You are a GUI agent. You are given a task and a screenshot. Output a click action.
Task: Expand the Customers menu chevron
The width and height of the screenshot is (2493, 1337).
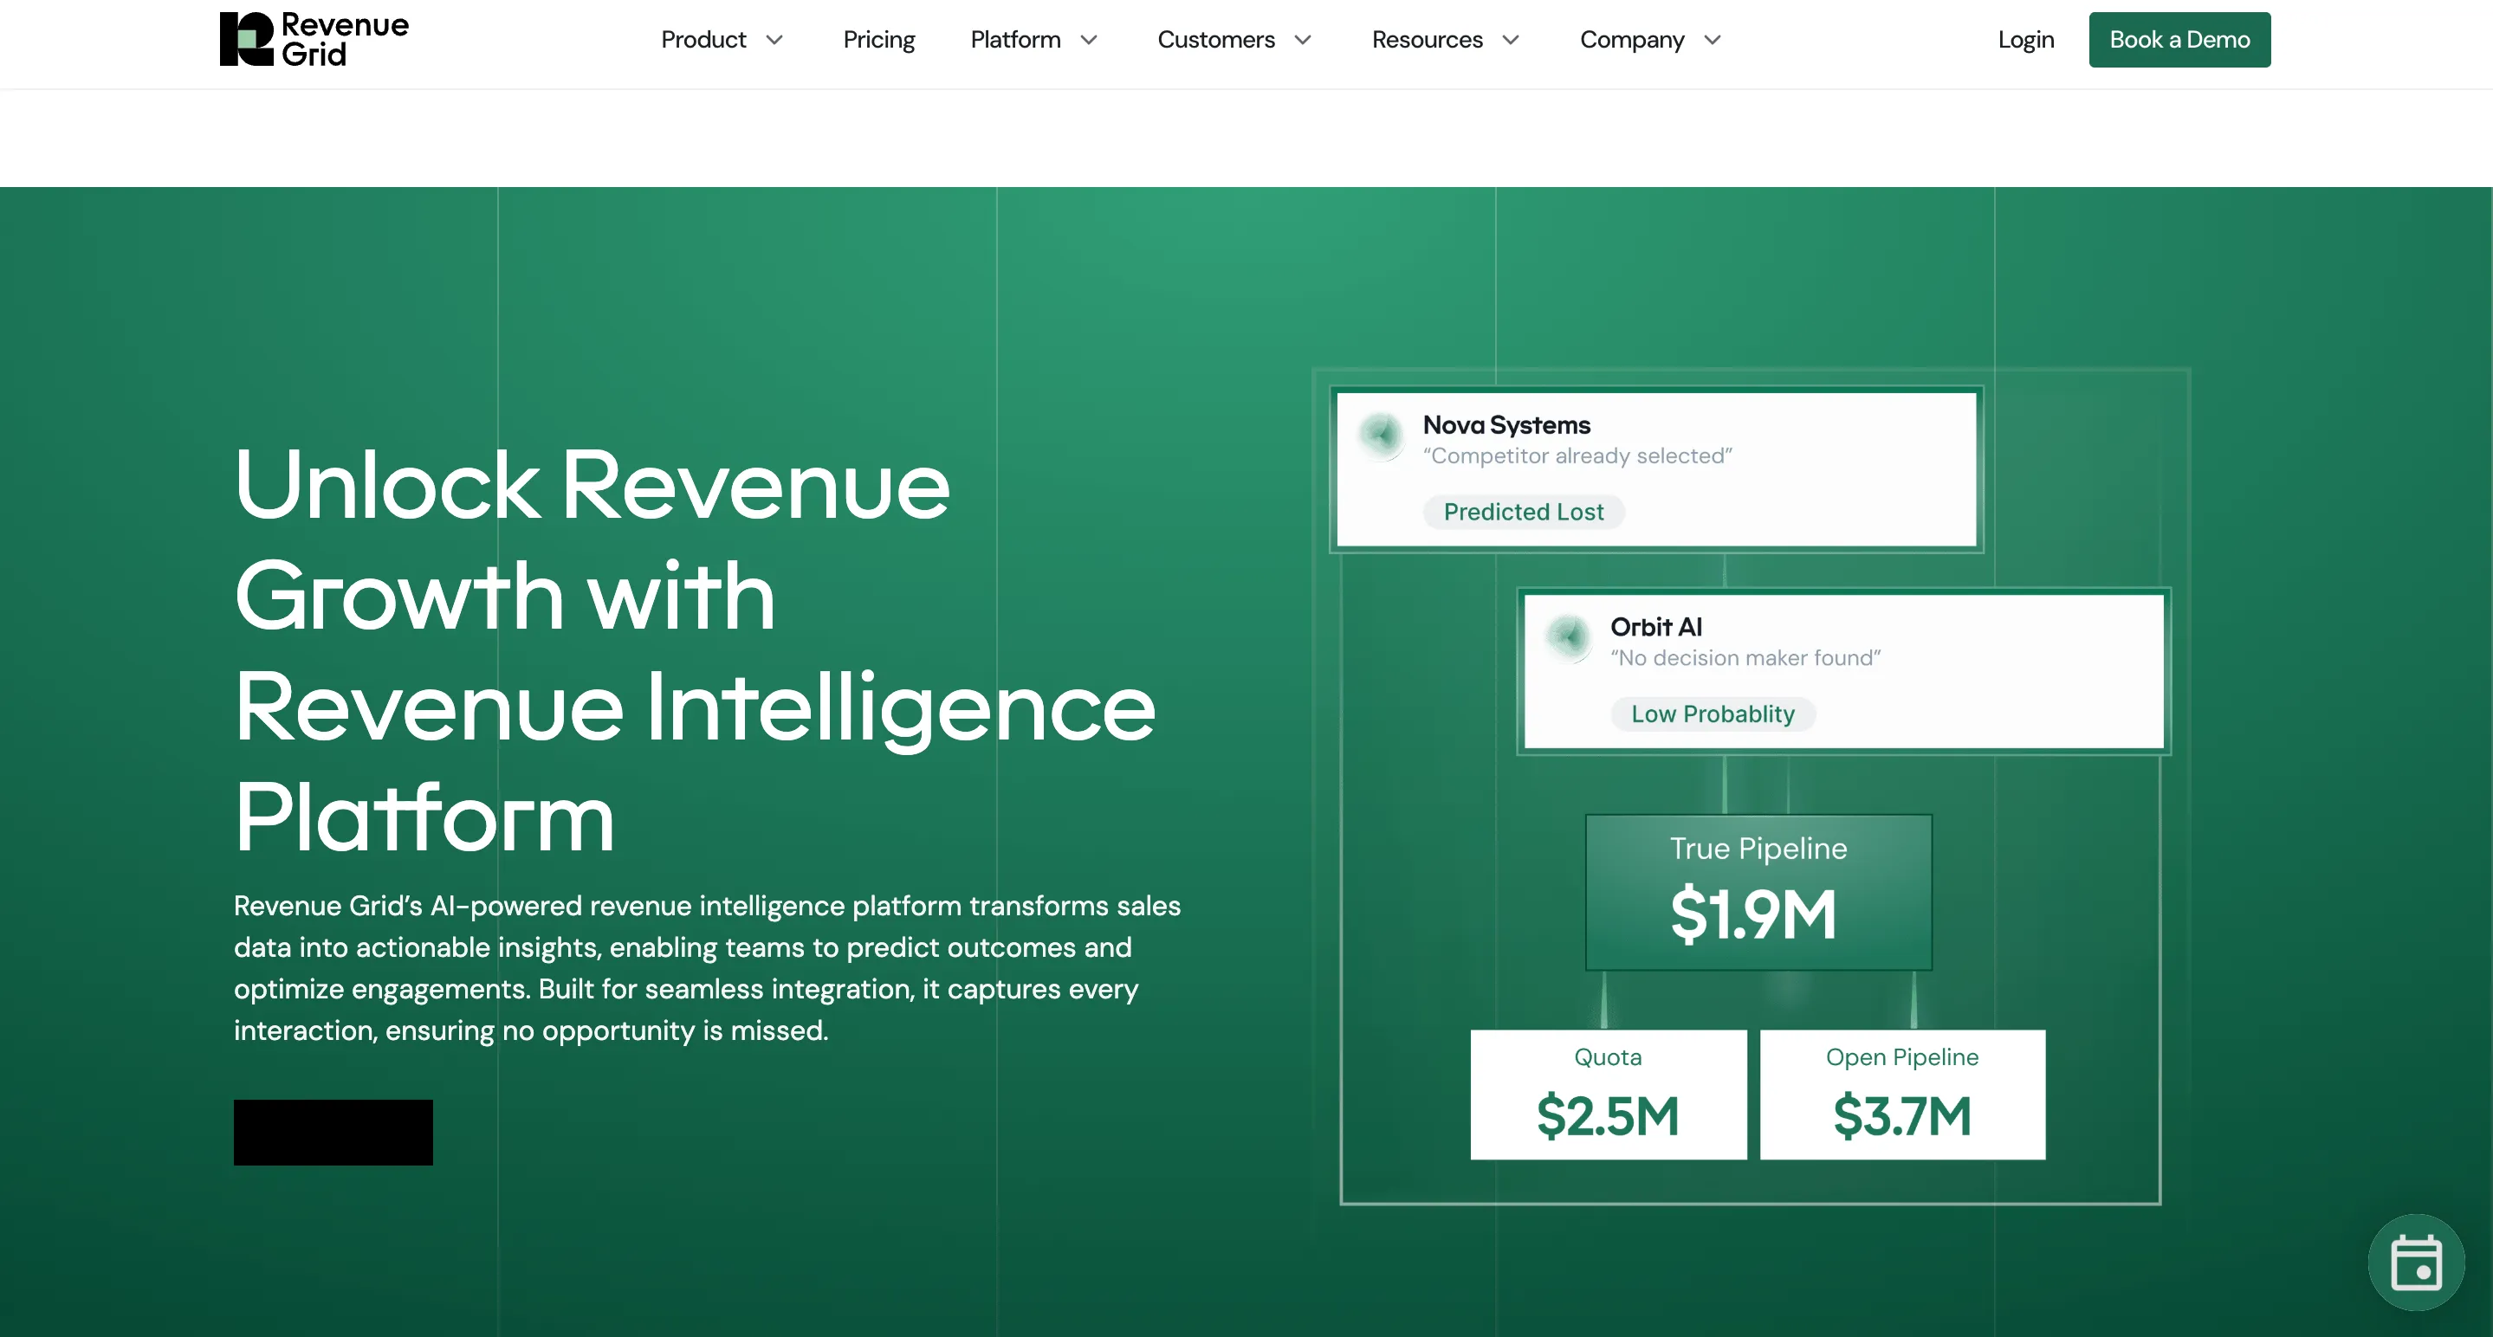click(1303, 40)
